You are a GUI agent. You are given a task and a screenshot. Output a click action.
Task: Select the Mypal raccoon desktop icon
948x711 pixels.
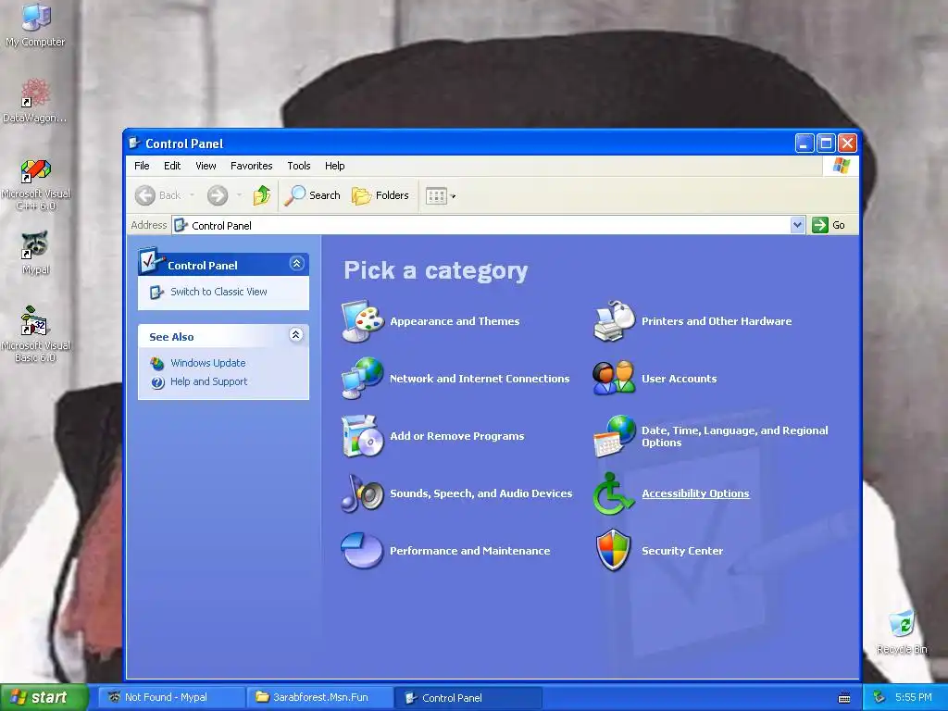tap(36, 253)
